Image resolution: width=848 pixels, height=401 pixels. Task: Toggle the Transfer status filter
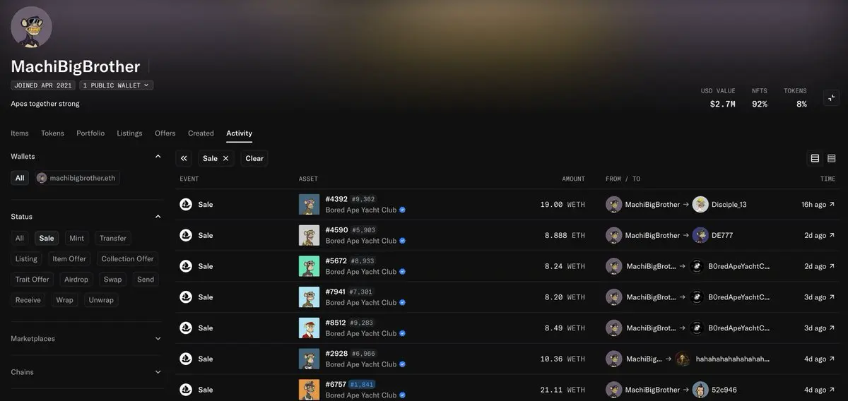(113, 239)
